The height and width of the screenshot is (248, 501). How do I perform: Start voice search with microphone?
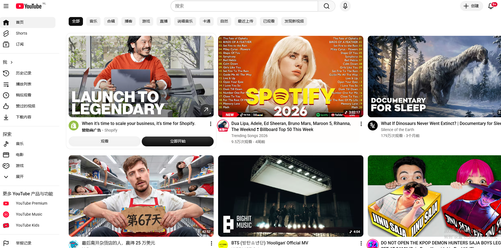(x=345, y=6)
